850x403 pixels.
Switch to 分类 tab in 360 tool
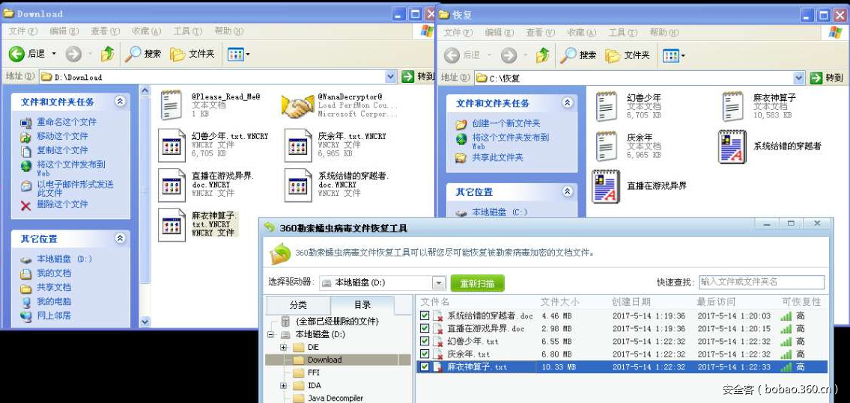(298, 305)
